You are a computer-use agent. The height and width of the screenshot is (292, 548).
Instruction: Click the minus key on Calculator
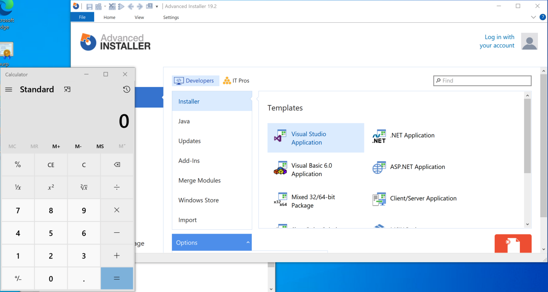pos(117,233)
